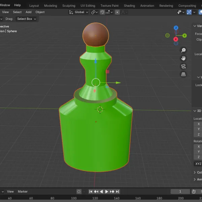The image size is (202, 202).
Task: Click the cursor Location X field
Action: (198, 124)
